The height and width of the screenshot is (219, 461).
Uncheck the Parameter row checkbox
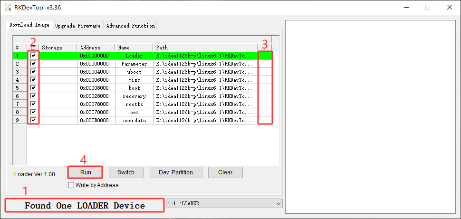(33, 64)
